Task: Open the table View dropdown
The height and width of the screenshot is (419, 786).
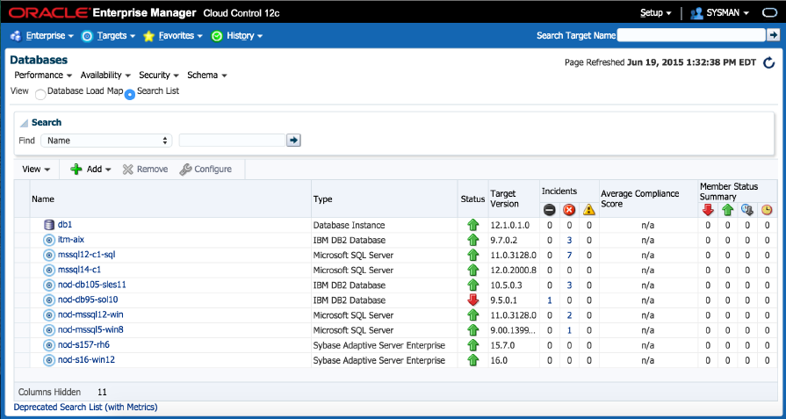Action: tap(36, 170)
